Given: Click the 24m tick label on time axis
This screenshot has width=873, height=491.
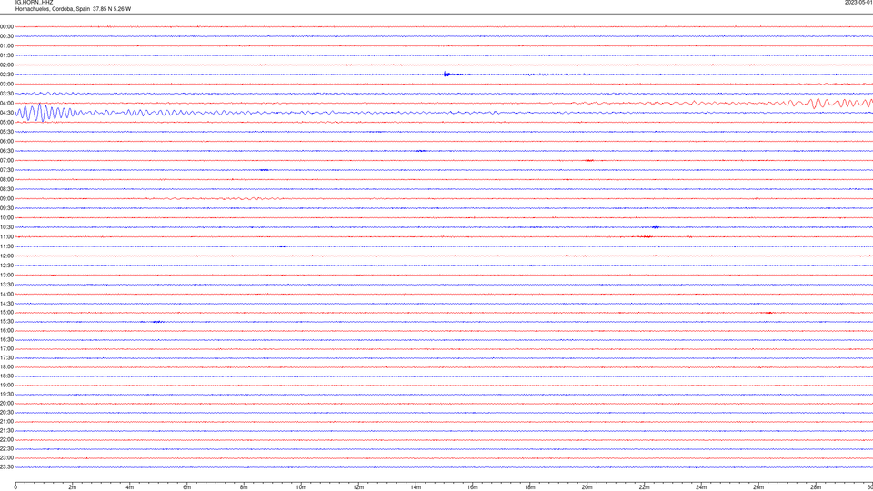Looking at the screenshot, I should pos(701,487).
